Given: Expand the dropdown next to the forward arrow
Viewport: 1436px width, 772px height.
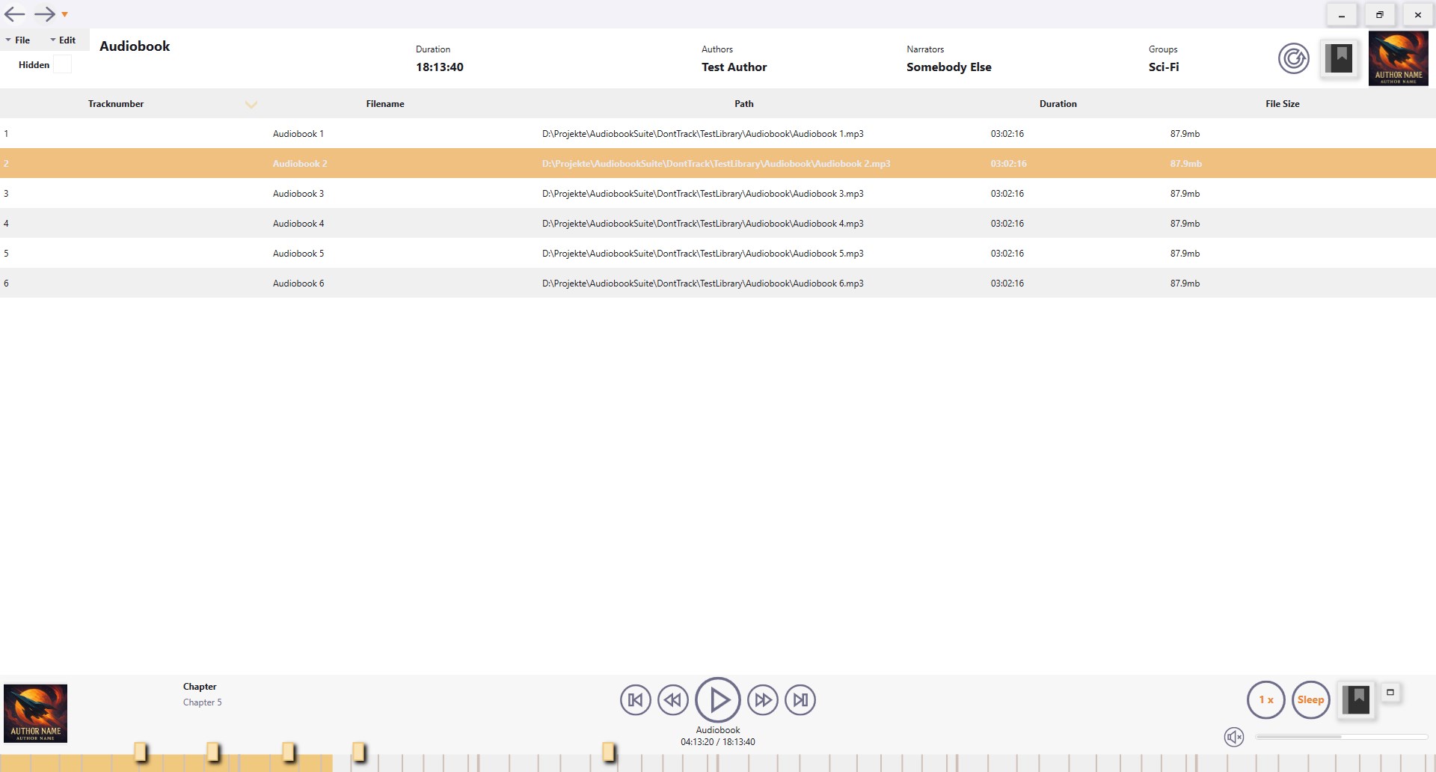Looking at the screenshot, I should 65,14.
